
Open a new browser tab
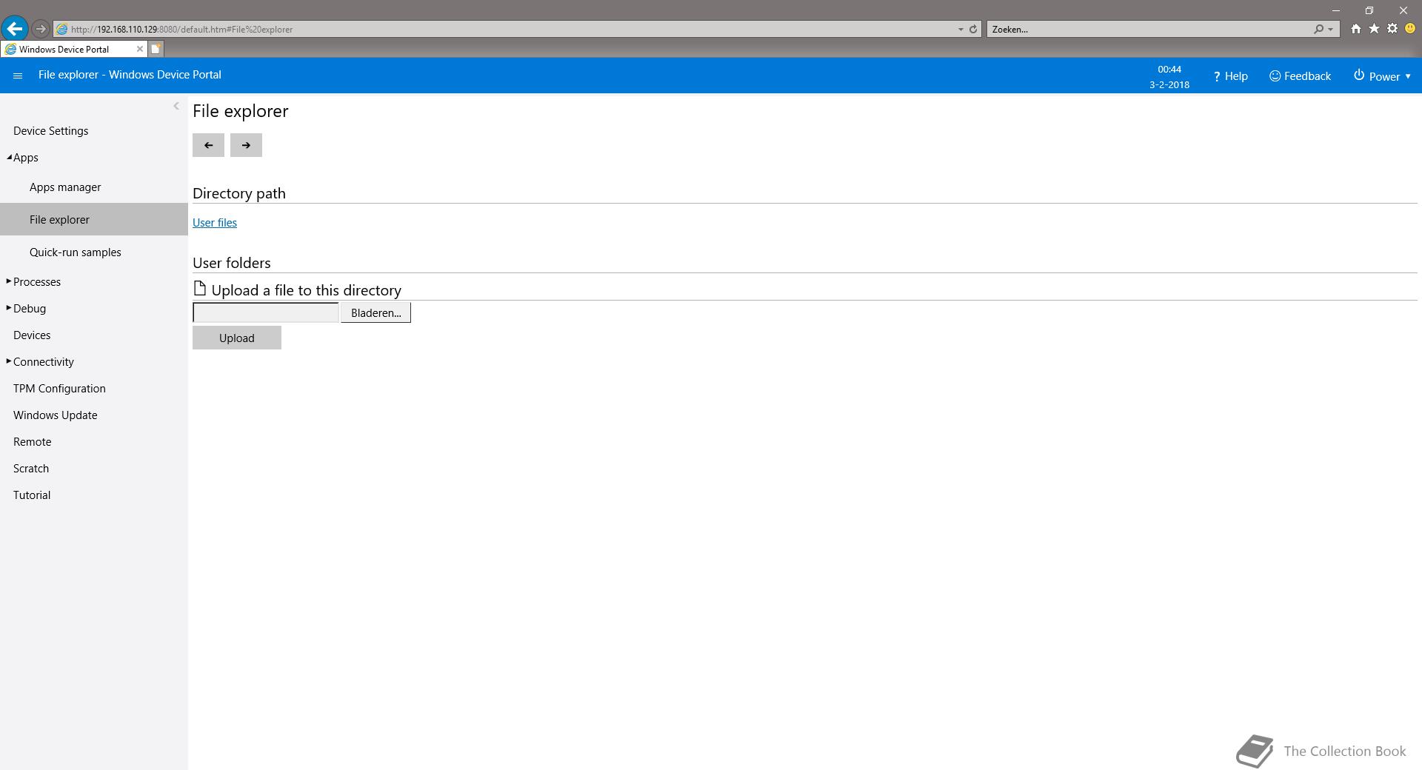coord(156,49)
